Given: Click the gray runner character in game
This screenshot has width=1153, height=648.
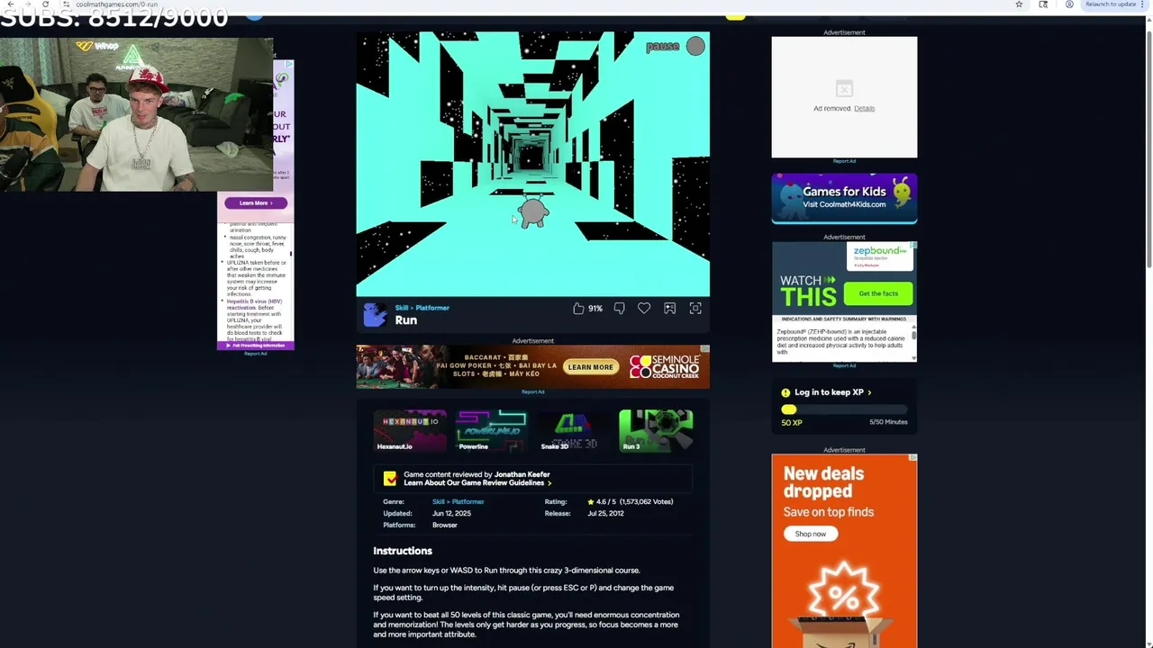Looking at the screenshot, I should (x=533, y=212).
